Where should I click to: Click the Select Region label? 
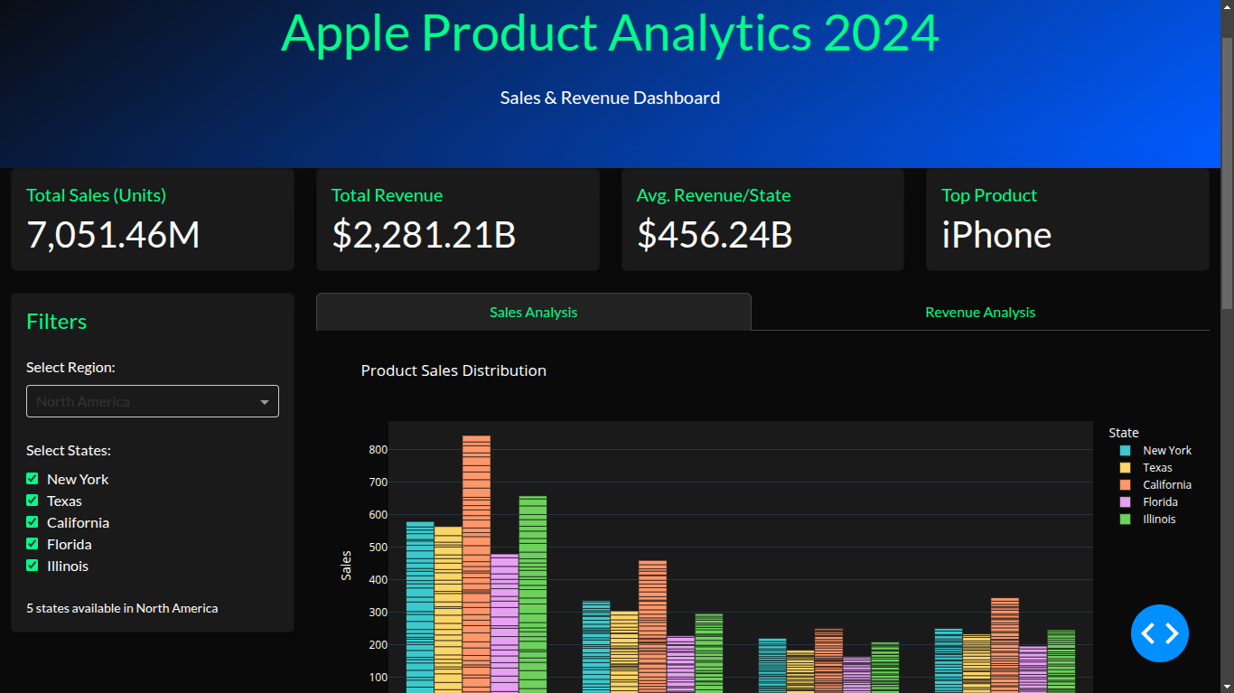coord(70,367)
